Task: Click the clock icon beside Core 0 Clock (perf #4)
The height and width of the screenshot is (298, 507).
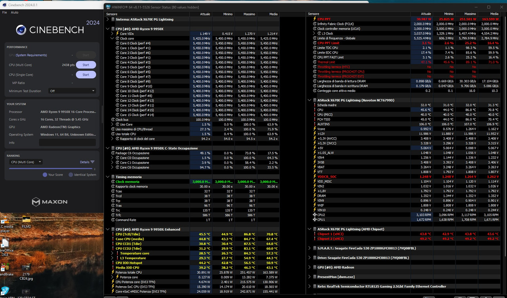Action: tap(117, 43)
